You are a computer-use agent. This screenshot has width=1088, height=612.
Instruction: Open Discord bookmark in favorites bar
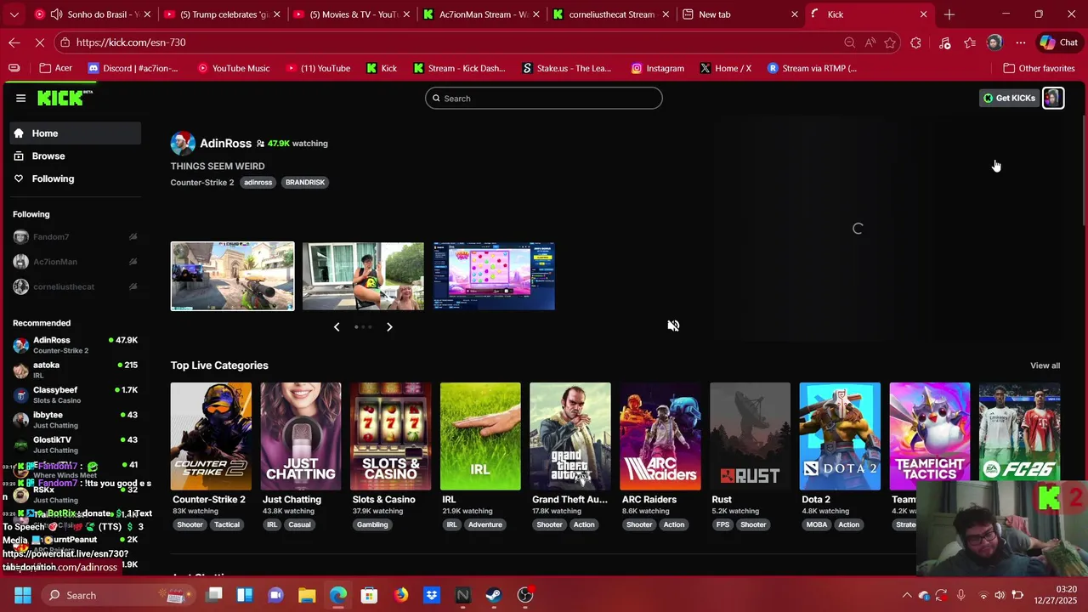coord(133,68)
